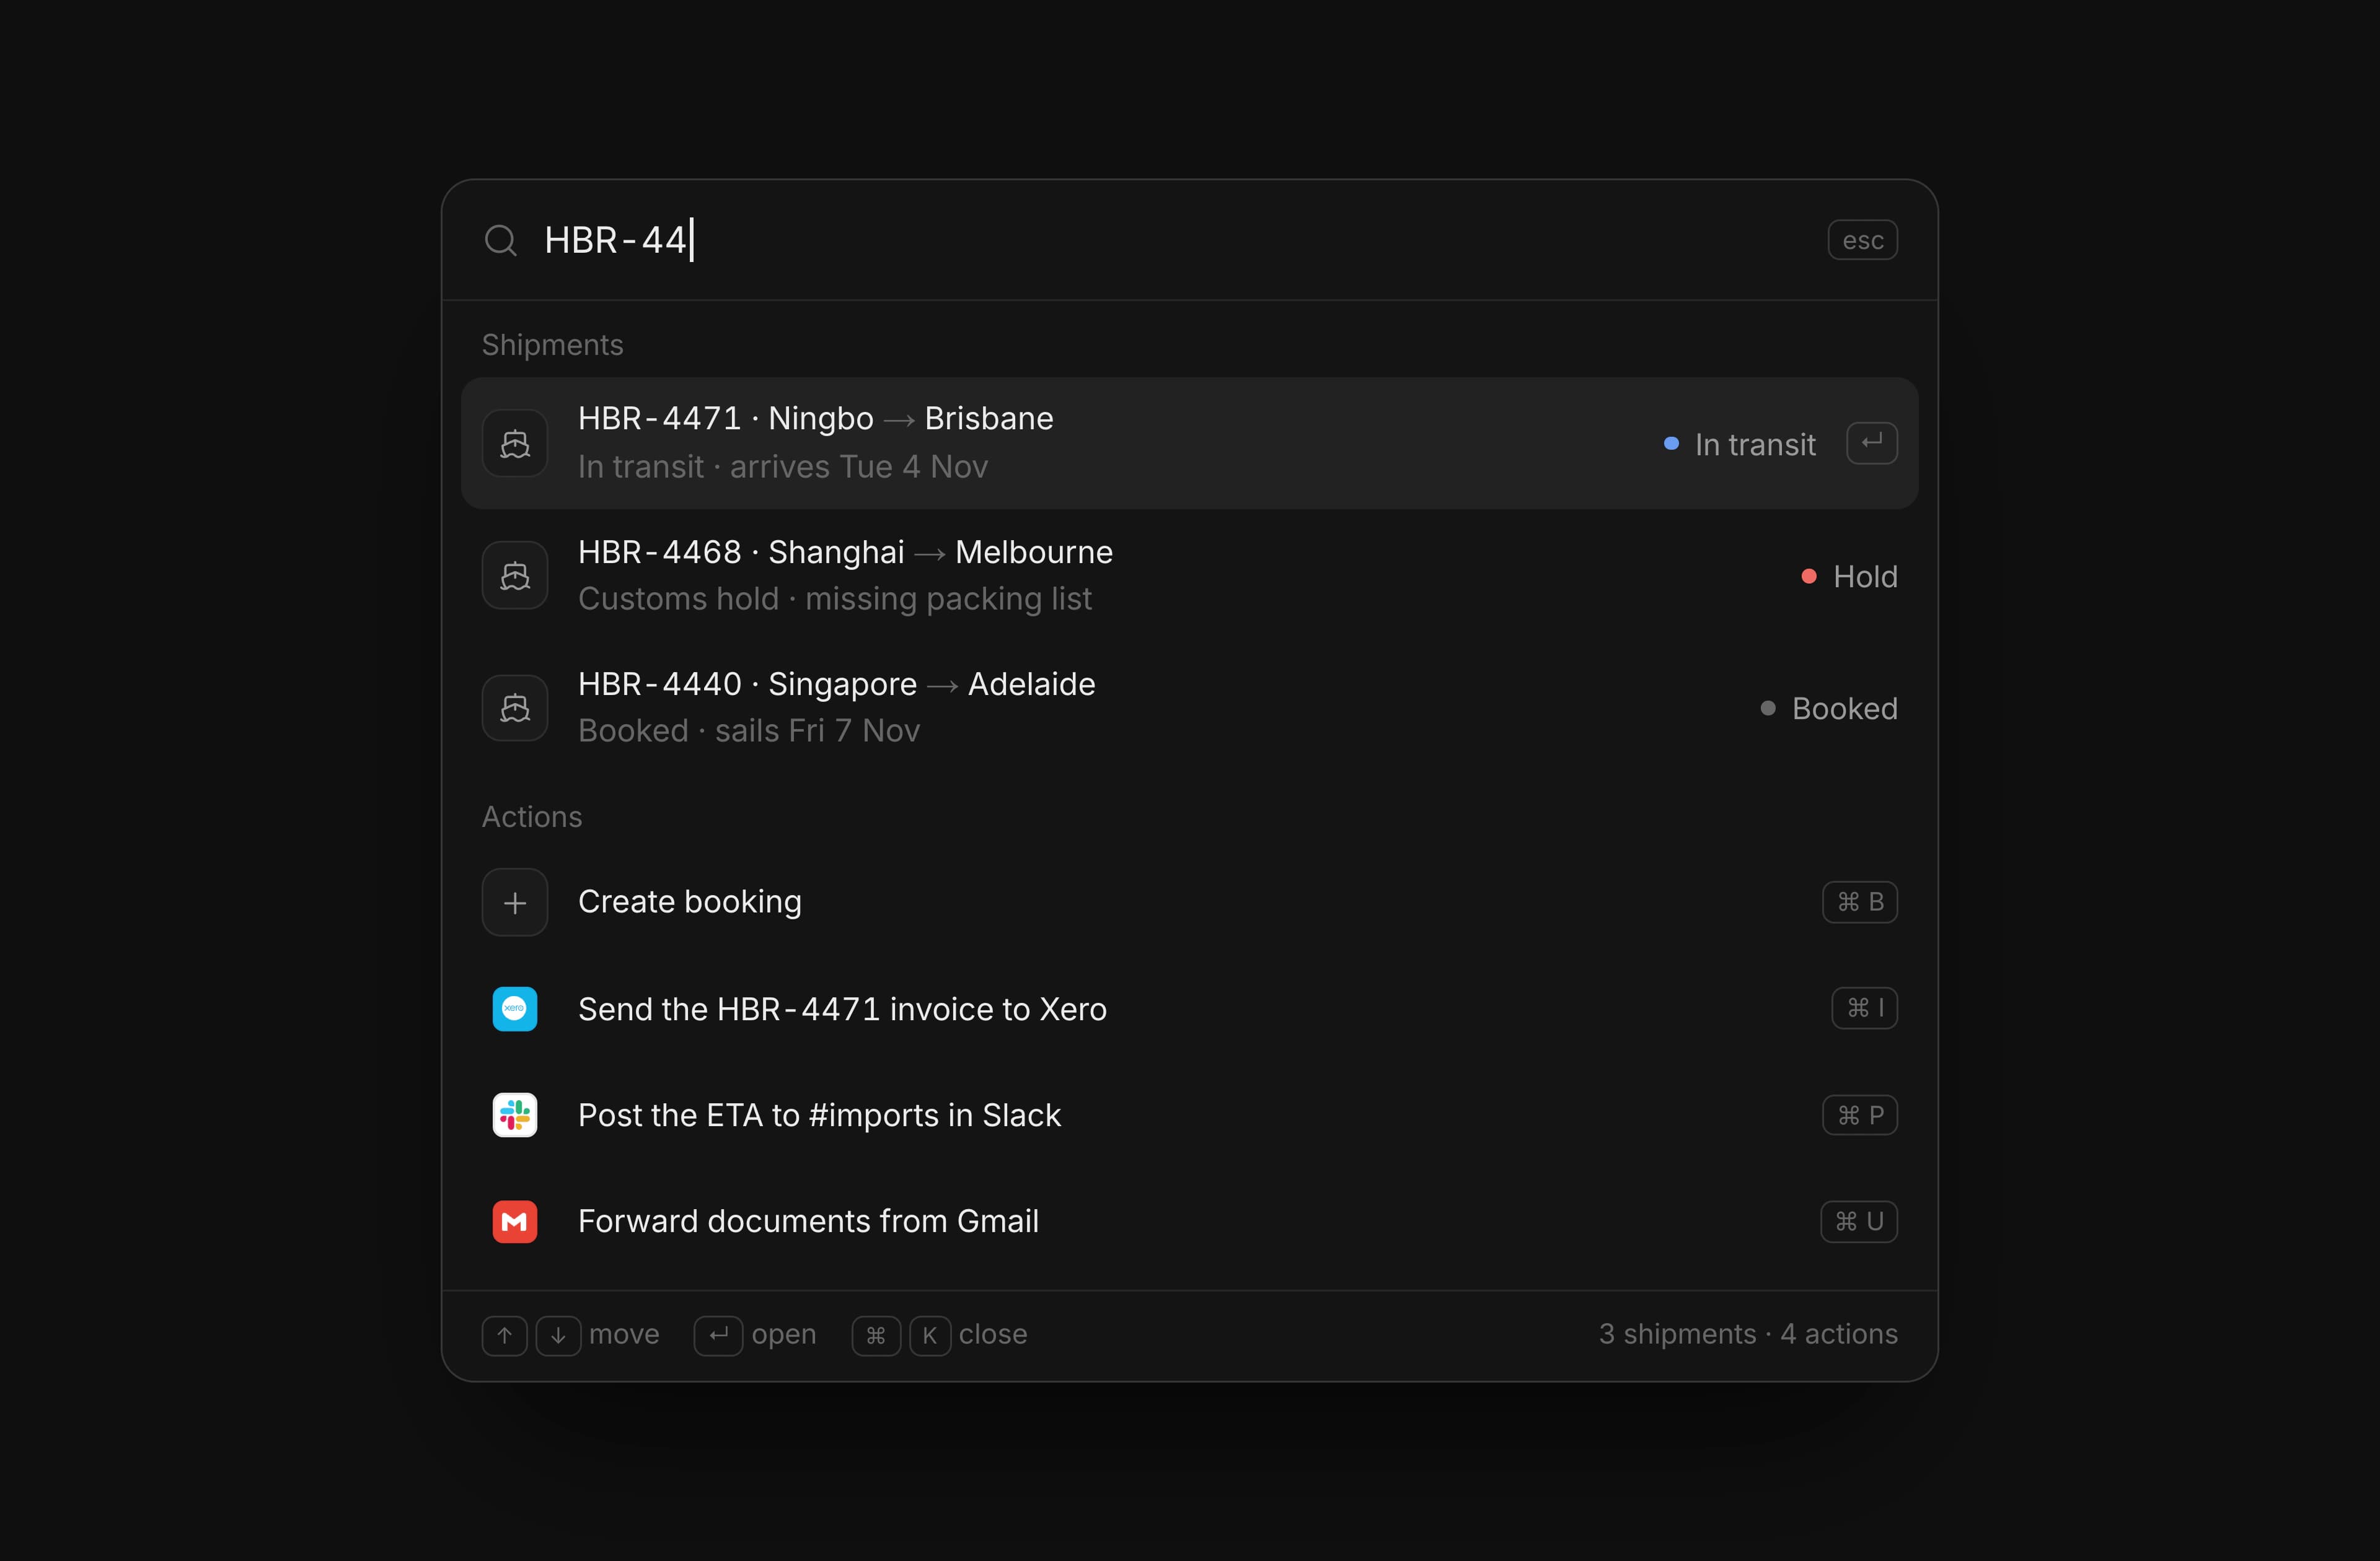Send the HBR-4471 invoice to Xero
This screenshot has width=2380, height=1561.
1189,1008
